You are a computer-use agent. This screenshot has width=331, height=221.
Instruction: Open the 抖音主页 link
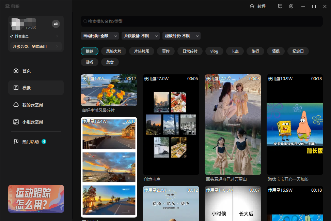pos(22,36)
